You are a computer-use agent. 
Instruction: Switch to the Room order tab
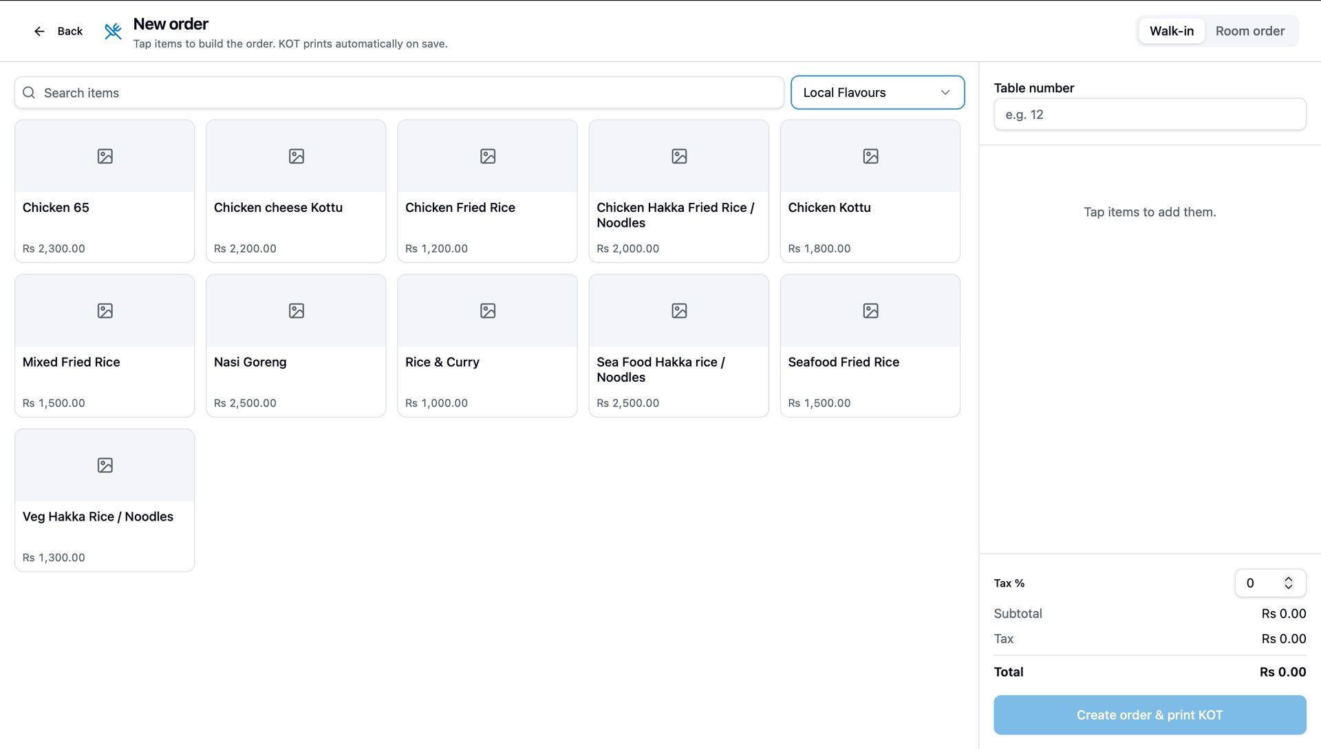coord(1249,31)
